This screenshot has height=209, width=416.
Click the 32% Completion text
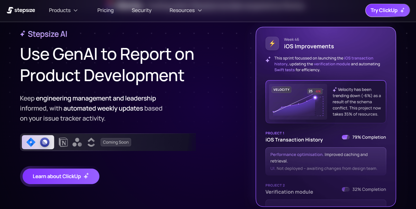(x=369, y=189)
